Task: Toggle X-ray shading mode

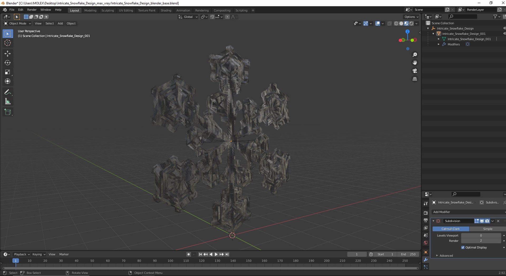Action: pos(390,24)
